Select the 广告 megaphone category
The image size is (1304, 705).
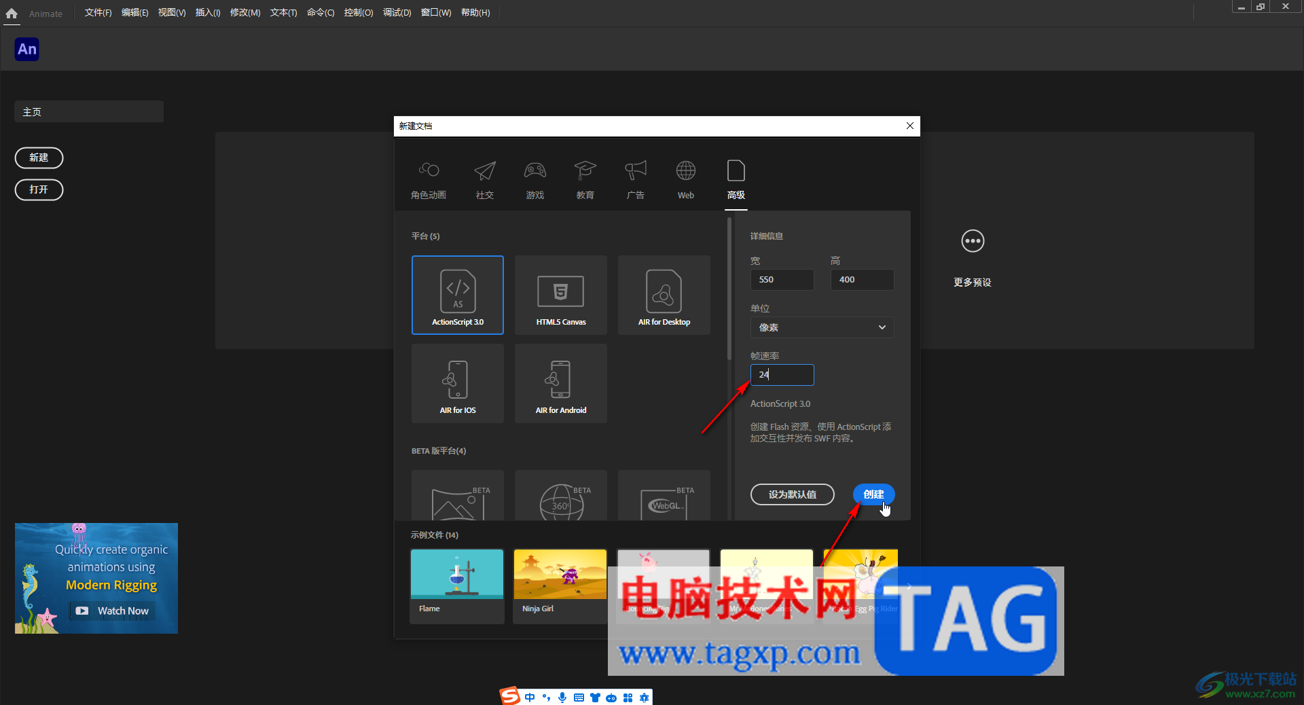tap(636, 179)
